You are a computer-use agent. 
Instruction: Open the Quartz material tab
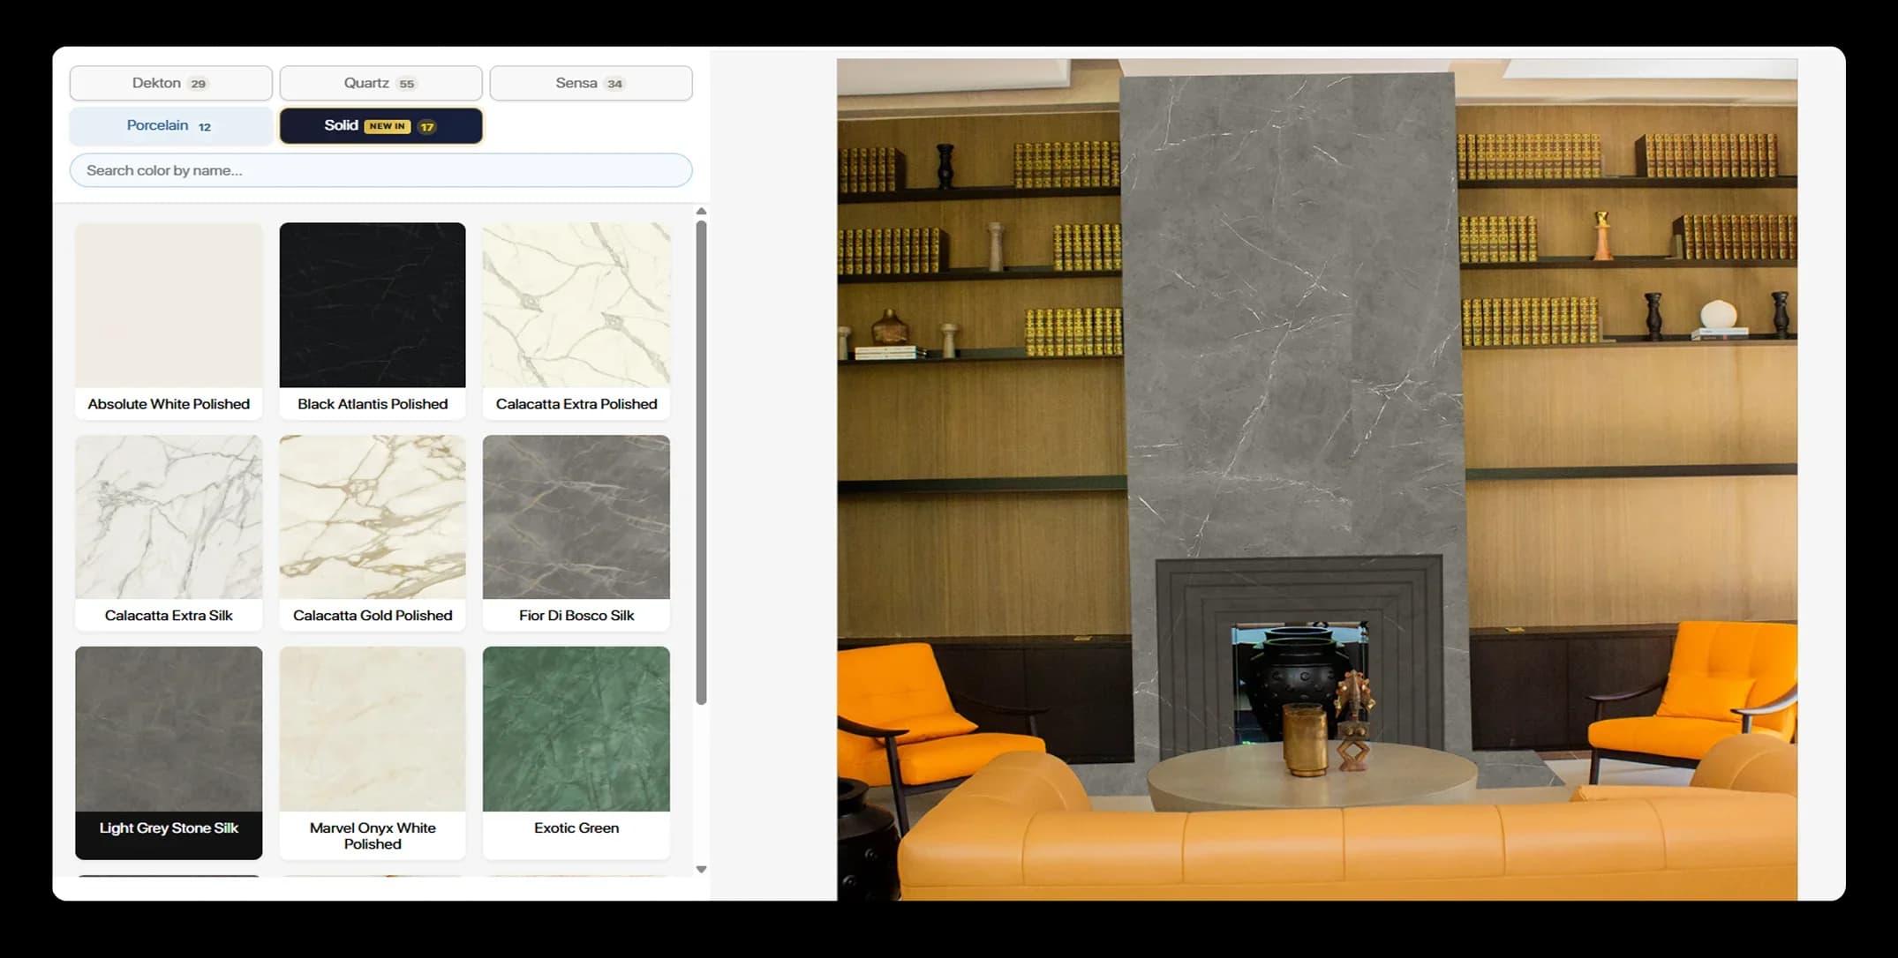click(x=380, y=83)
